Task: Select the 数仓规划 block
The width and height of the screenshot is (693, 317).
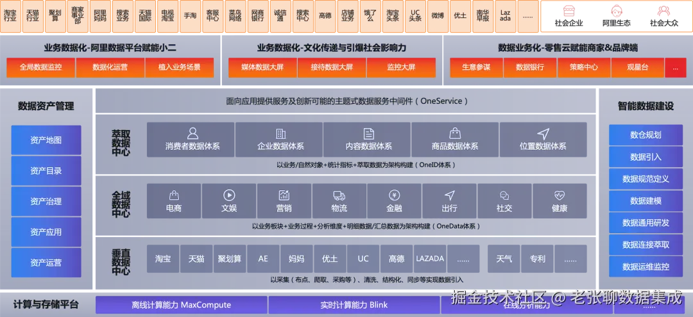Action: click(x=646, y=135)
